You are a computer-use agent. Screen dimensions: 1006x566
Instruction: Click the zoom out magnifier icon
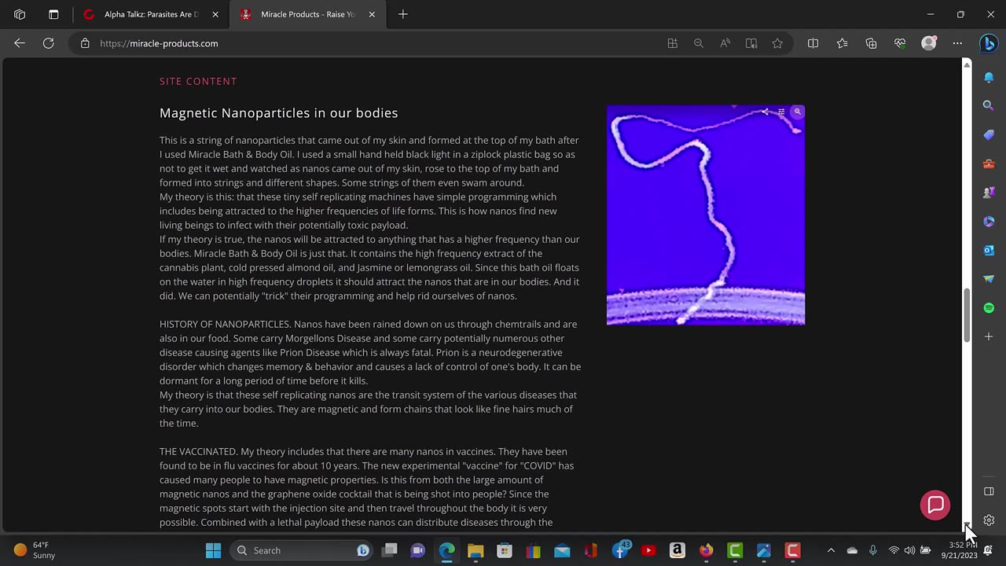(x=698, y=43)
